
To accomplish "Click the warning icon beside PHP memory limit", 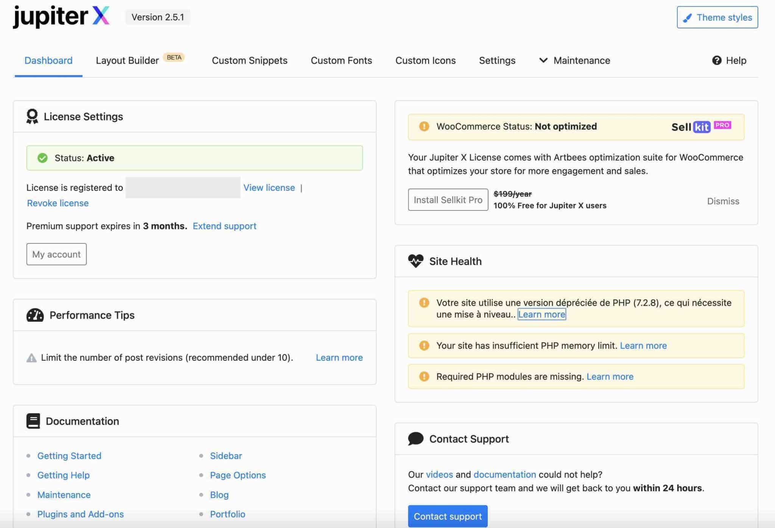I will pyautogui.click(x=424, y=346).
